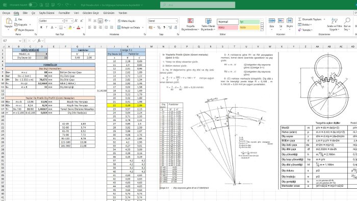Apply the green İyi cell style
The width and height of the screenshot is (357, 201).
249,21
